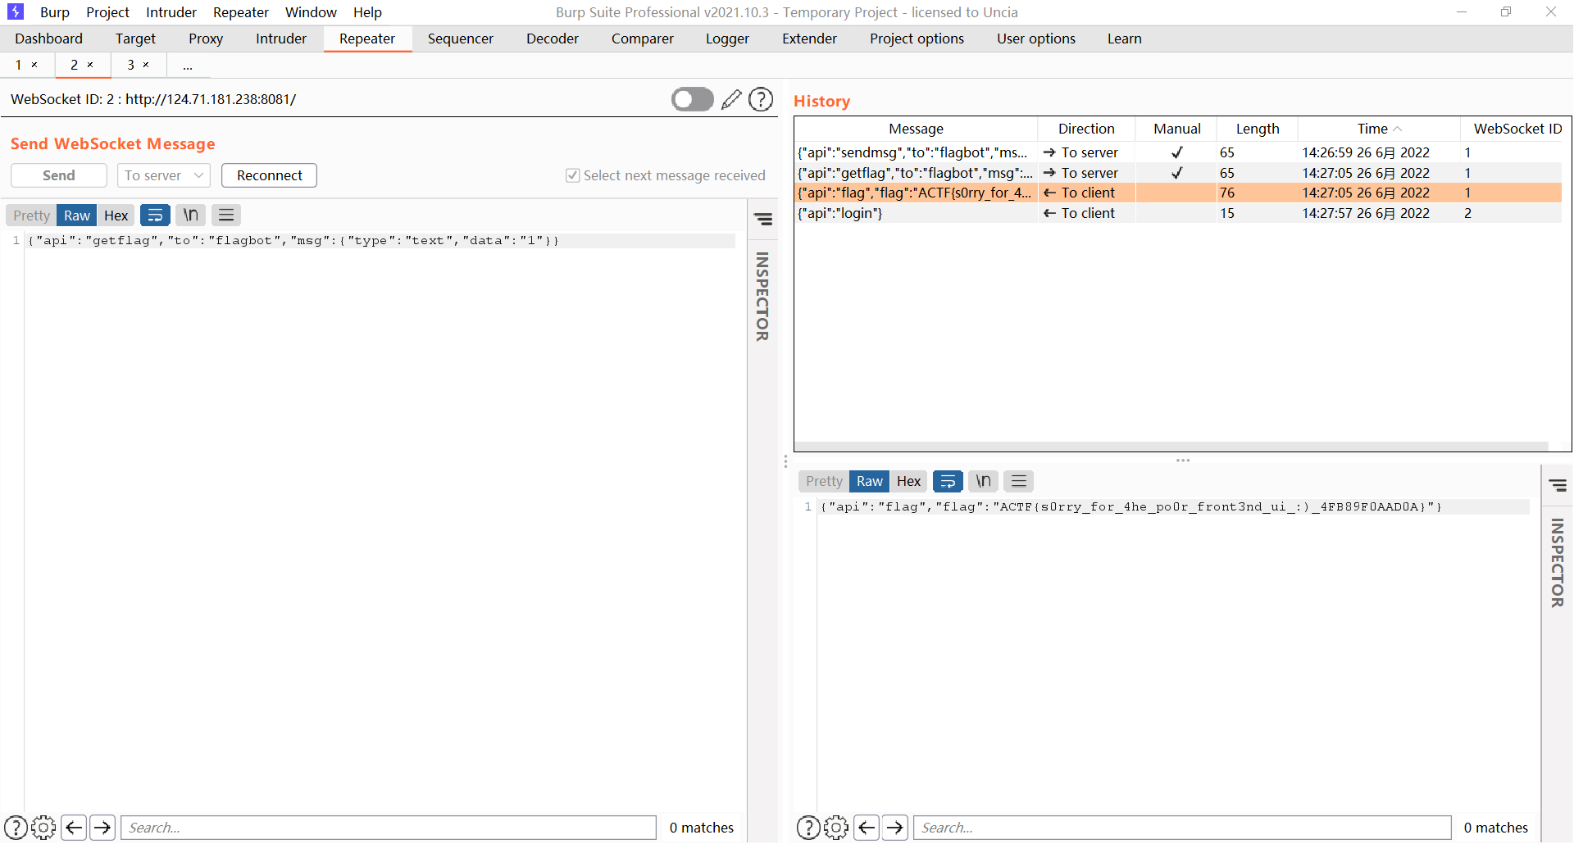Image resolution: width=1574 pixels, height=844 pixels.
Task: Open the Intruder menu in menu bar
Action: [171, 12]
